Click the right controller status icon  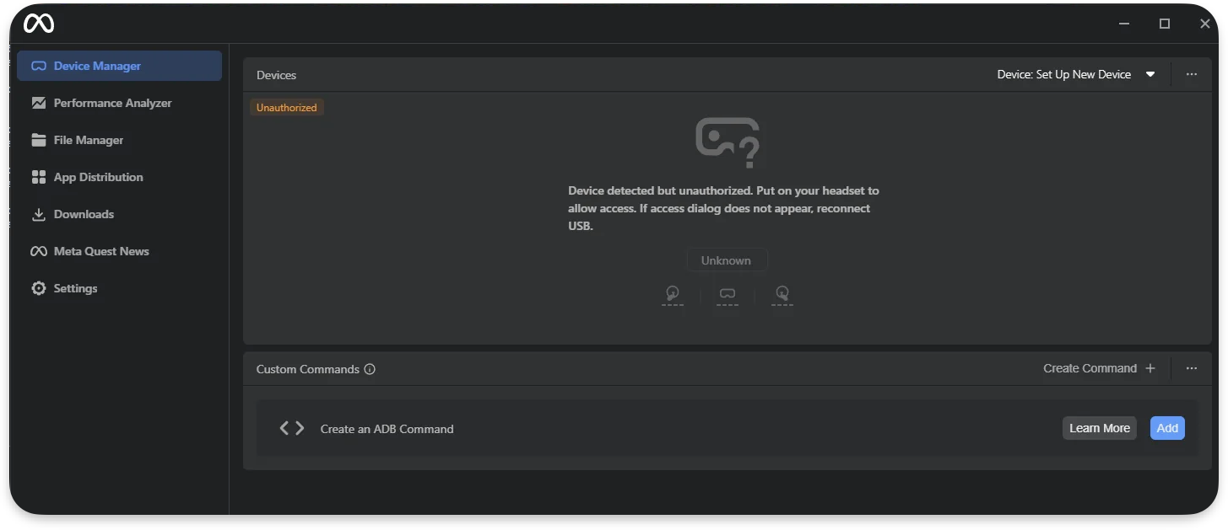[782, 293]
